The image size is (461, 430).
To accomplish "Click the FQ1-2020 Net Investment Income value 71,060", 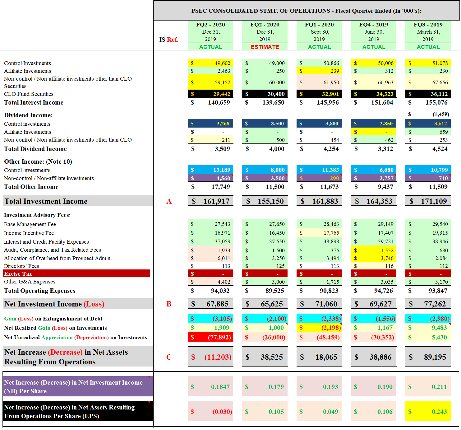I will pyautogui.click(x=326, y=304).
